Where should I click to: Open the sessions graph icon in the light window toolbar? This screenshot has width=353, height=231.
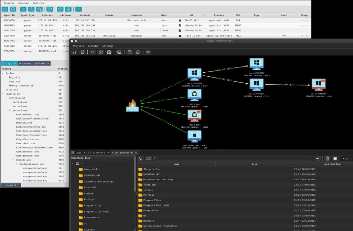click(x=31, y=9)
